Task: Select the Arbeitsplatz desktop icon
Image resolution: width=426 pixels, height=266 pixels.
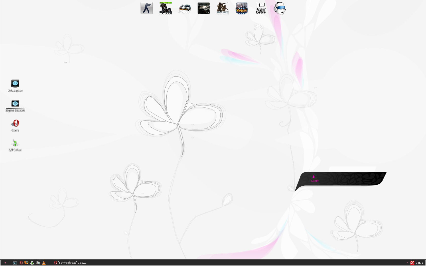Action: point(15,86)
